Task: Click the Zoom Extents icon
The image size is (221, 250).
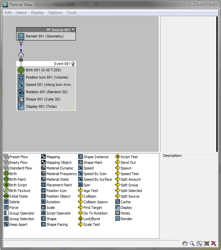Action: pyautogui.click(x=207, y=243)
